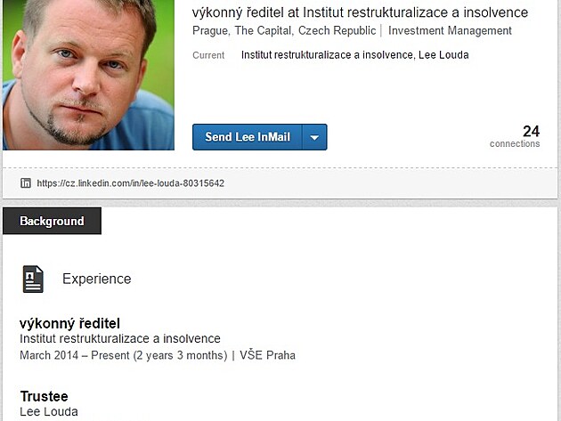
Task: Click the profile headline at the top
Action: pos(360,12)
